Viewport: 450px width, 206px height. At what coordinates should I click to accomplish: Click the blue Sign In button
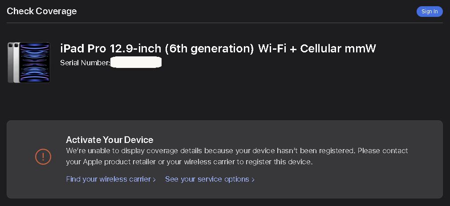click(x=430, y=12)
